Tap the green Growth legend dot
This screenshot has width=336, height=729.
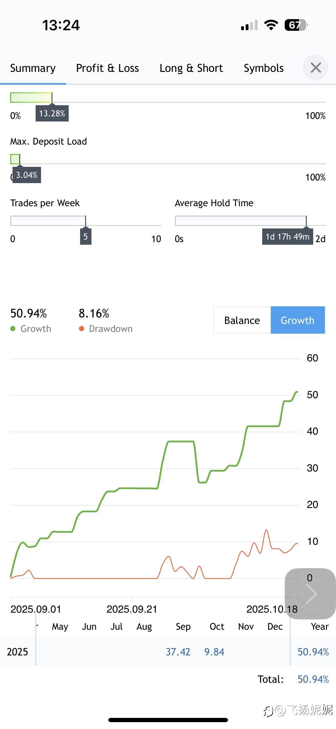[x=13, y=329]
